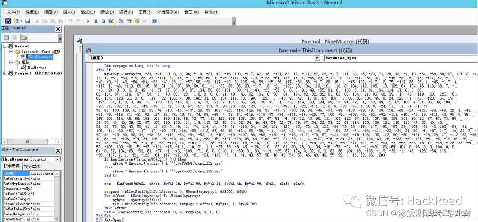478x222 pixels.
Task: Click the Redo arrow icon
Action: click(x=78, y=21)
